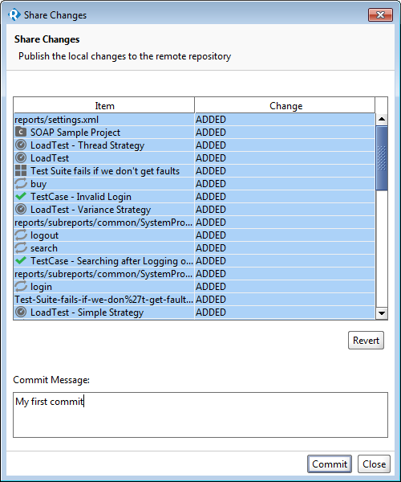Select the plain LoadTest row text
Viewport: 401px width, 482px height.
pos(50,158)
